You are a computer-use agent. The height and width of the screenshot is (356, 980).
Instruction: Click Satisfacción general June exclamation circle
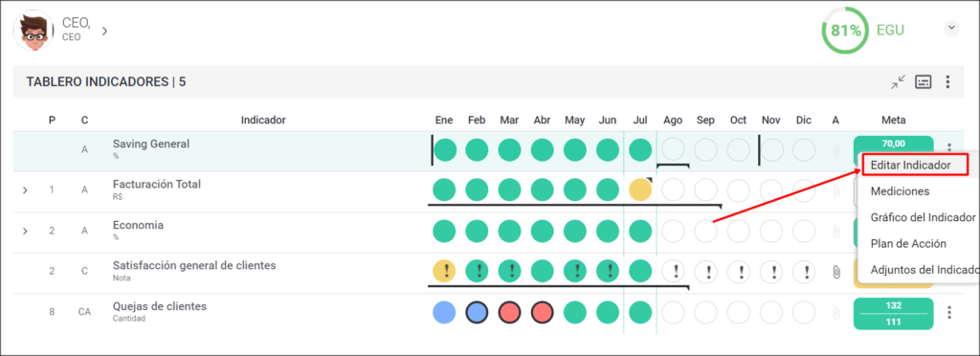click(x=608, y=272)
